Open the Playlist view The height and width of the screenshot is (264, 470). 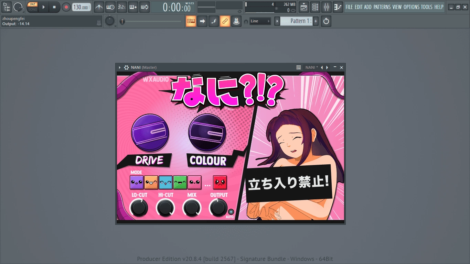(x=304, y=7)
